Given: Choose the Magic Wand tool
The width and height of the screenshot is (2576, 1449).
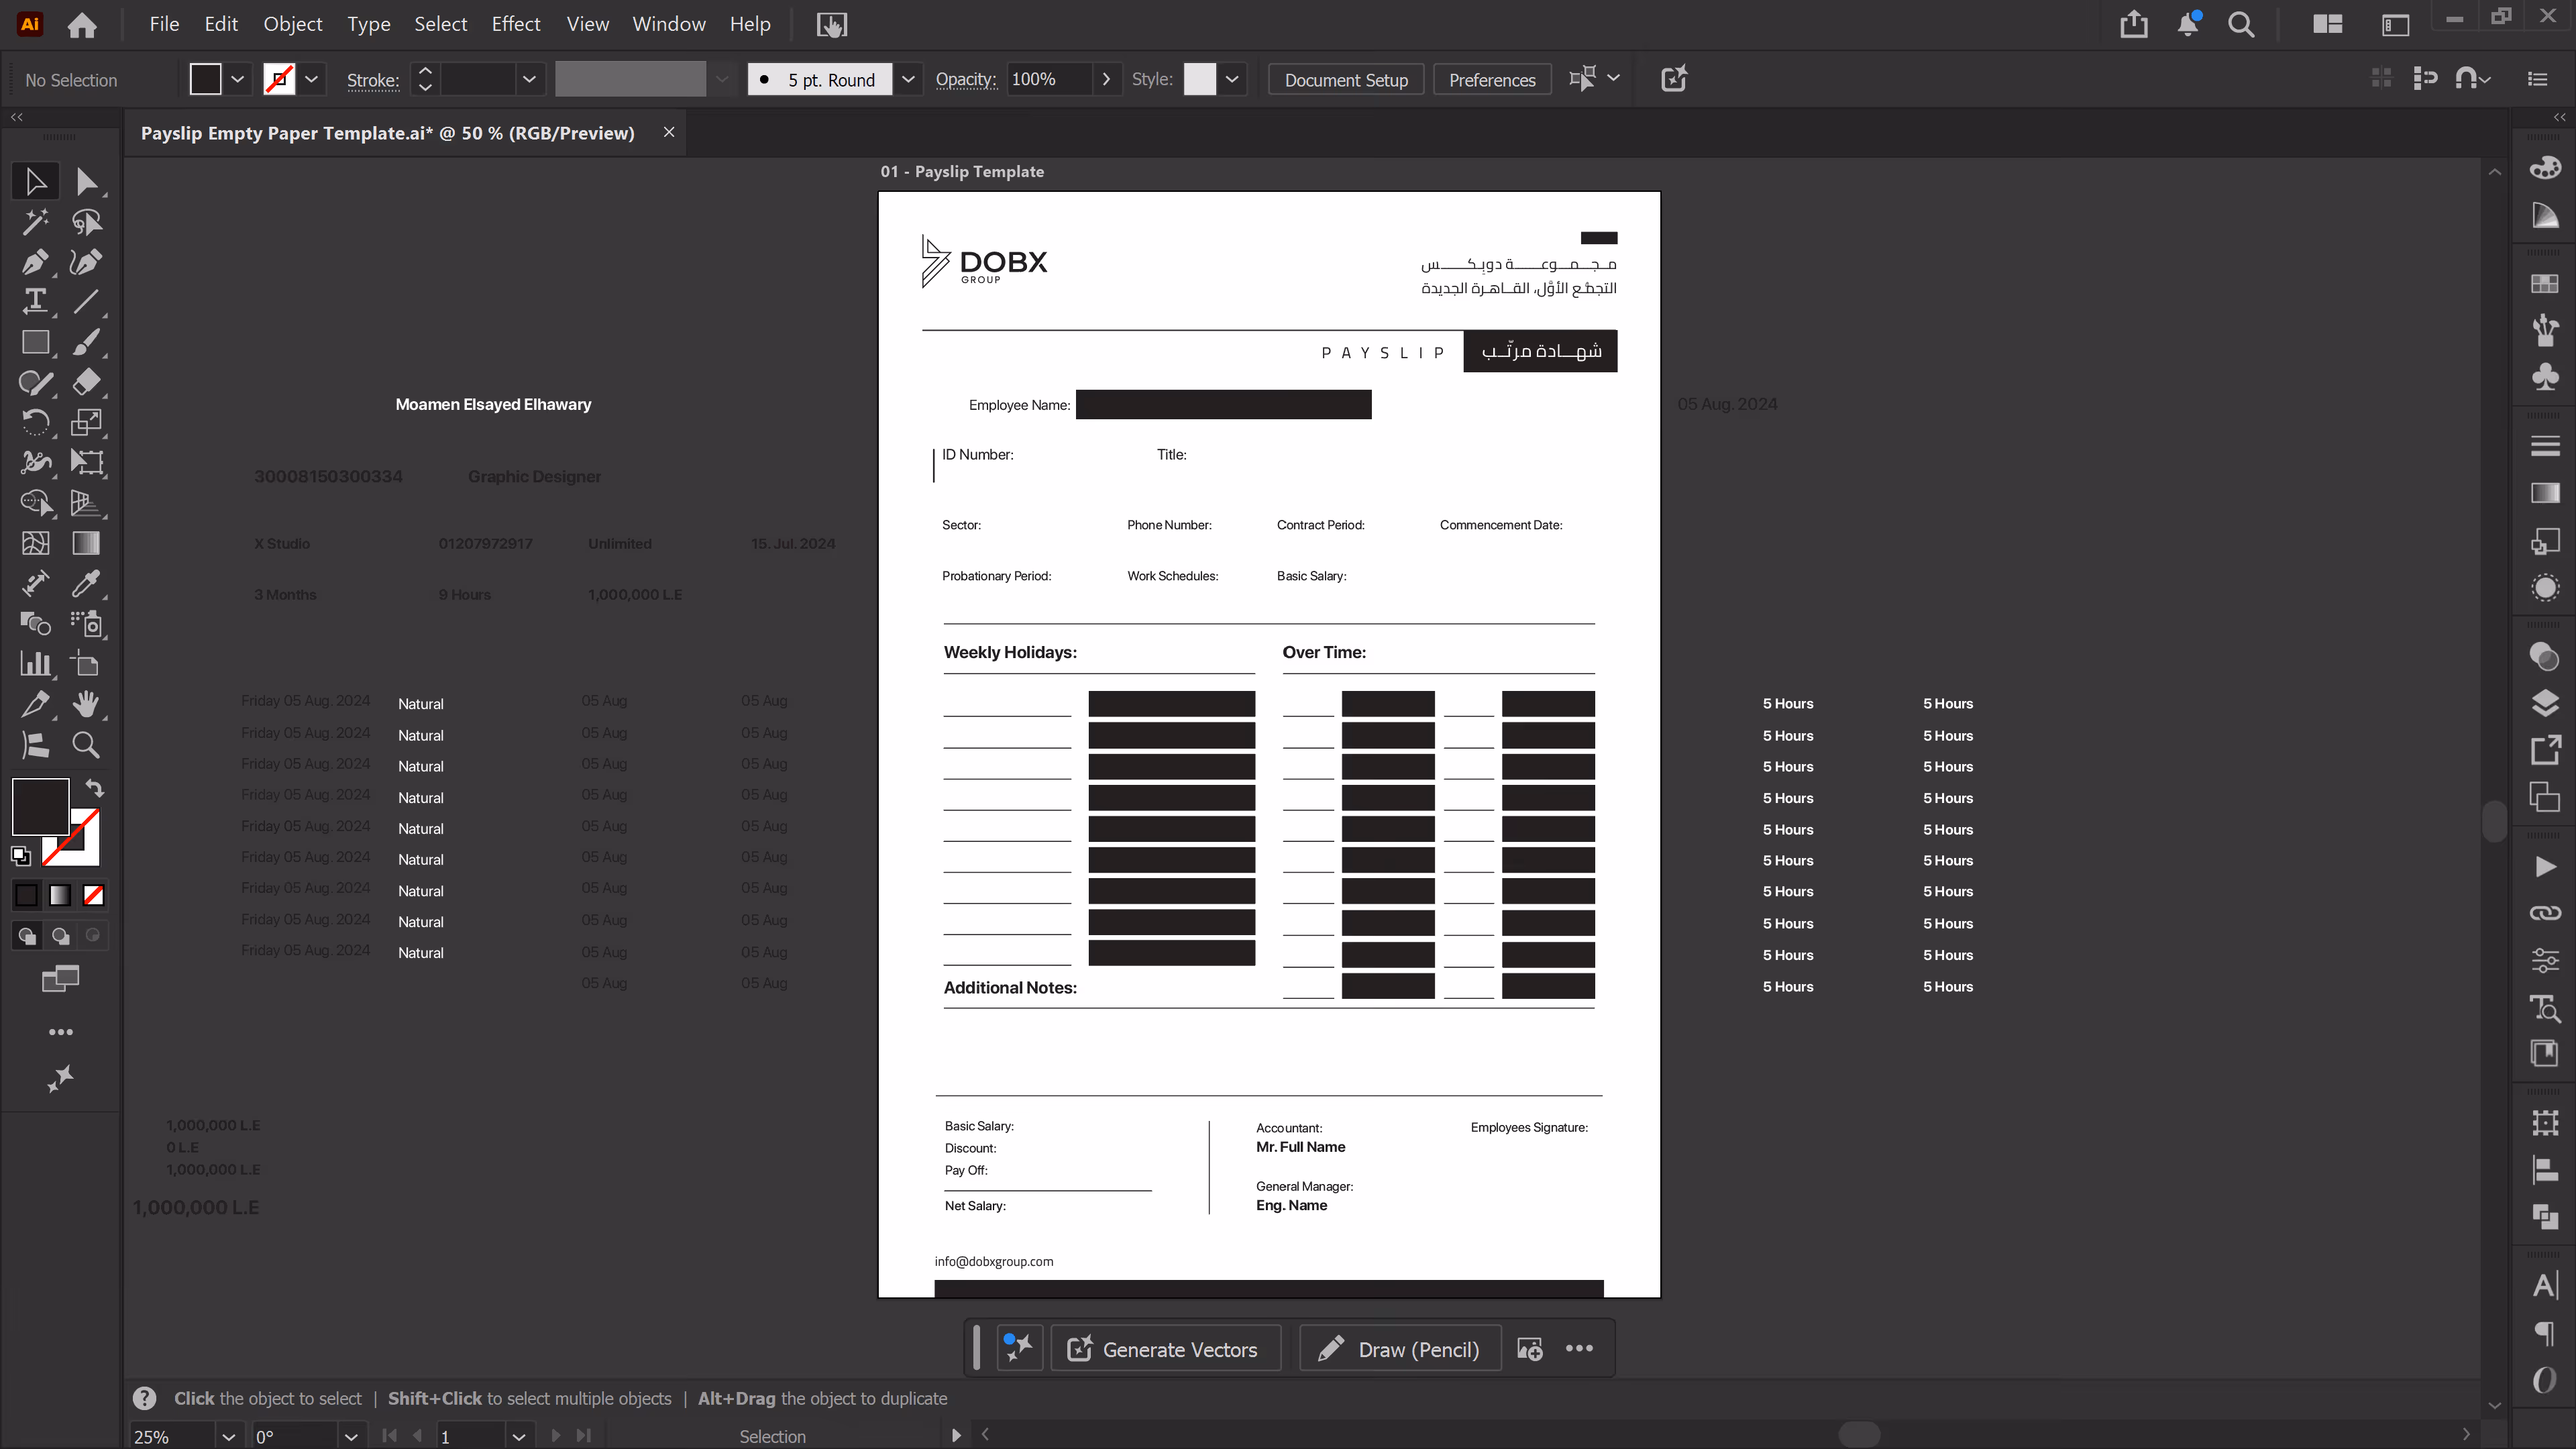Looking at the screenshot, I should tap(35, 221).
